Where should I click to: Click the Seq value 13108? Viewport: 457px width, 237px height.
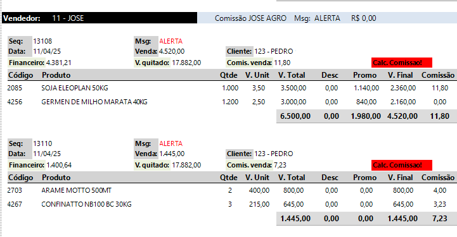[x=42, y=41]
